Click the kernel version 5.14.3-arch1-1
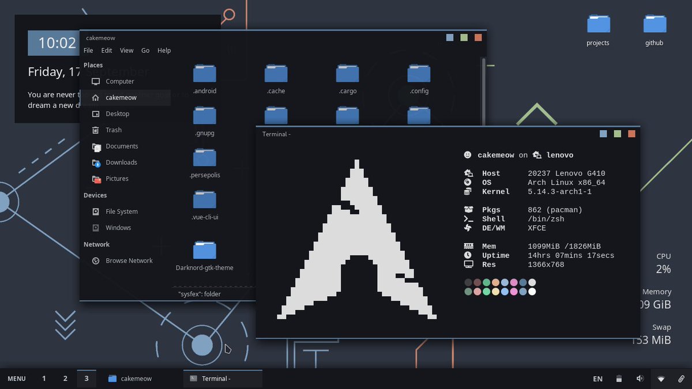692x389 pixels. (x=559, y=192)
